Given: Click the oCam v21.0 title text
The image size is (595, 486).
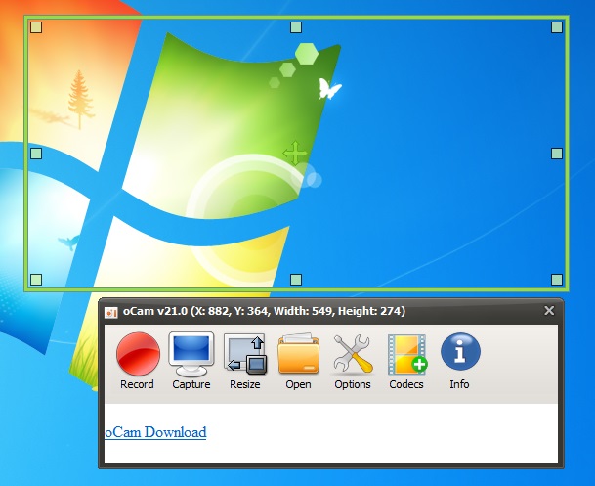Looking at the screenshot, I should 264,311.
